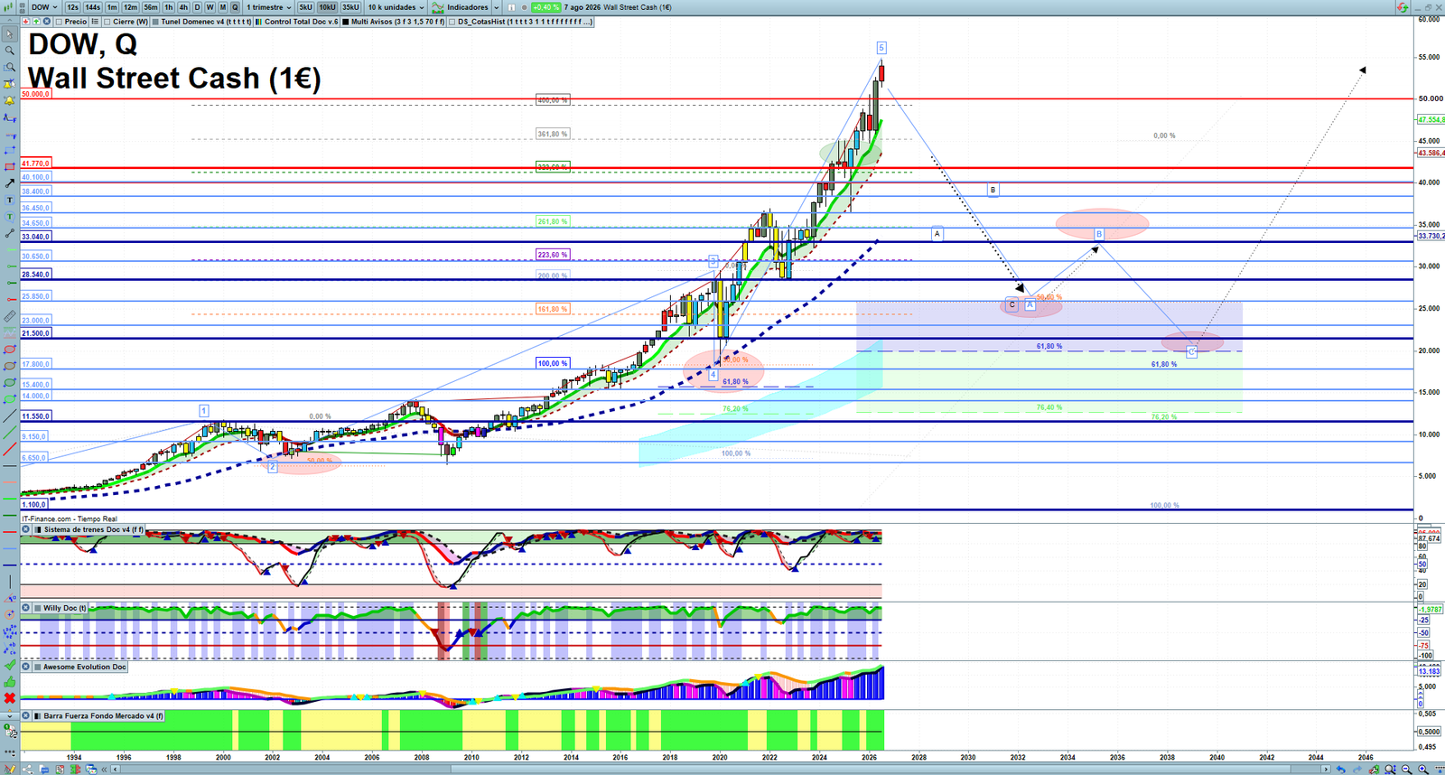Select the arrow cursor tool
The height and width of the screenshot is (775, 1445).
click(10, 33)
